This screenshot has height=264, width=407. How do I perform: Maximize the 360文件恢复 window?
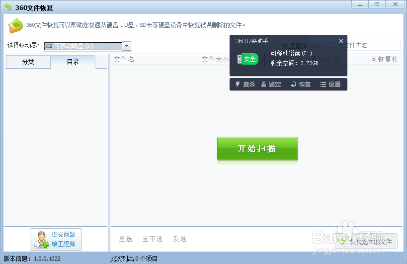(x=377, y=4)
